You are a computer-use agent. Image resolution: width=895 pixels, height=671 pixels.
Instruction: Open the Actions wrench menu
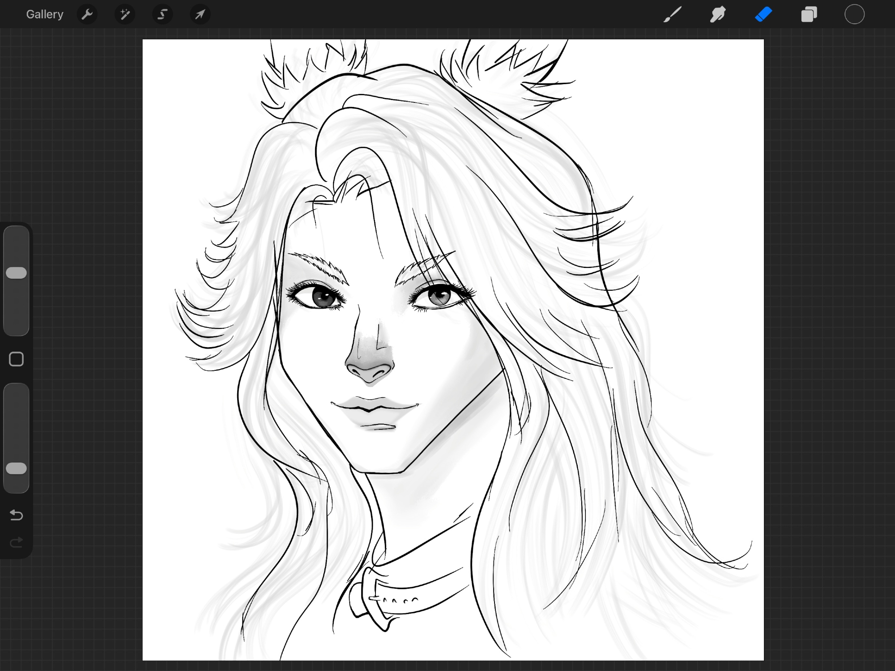87,14
